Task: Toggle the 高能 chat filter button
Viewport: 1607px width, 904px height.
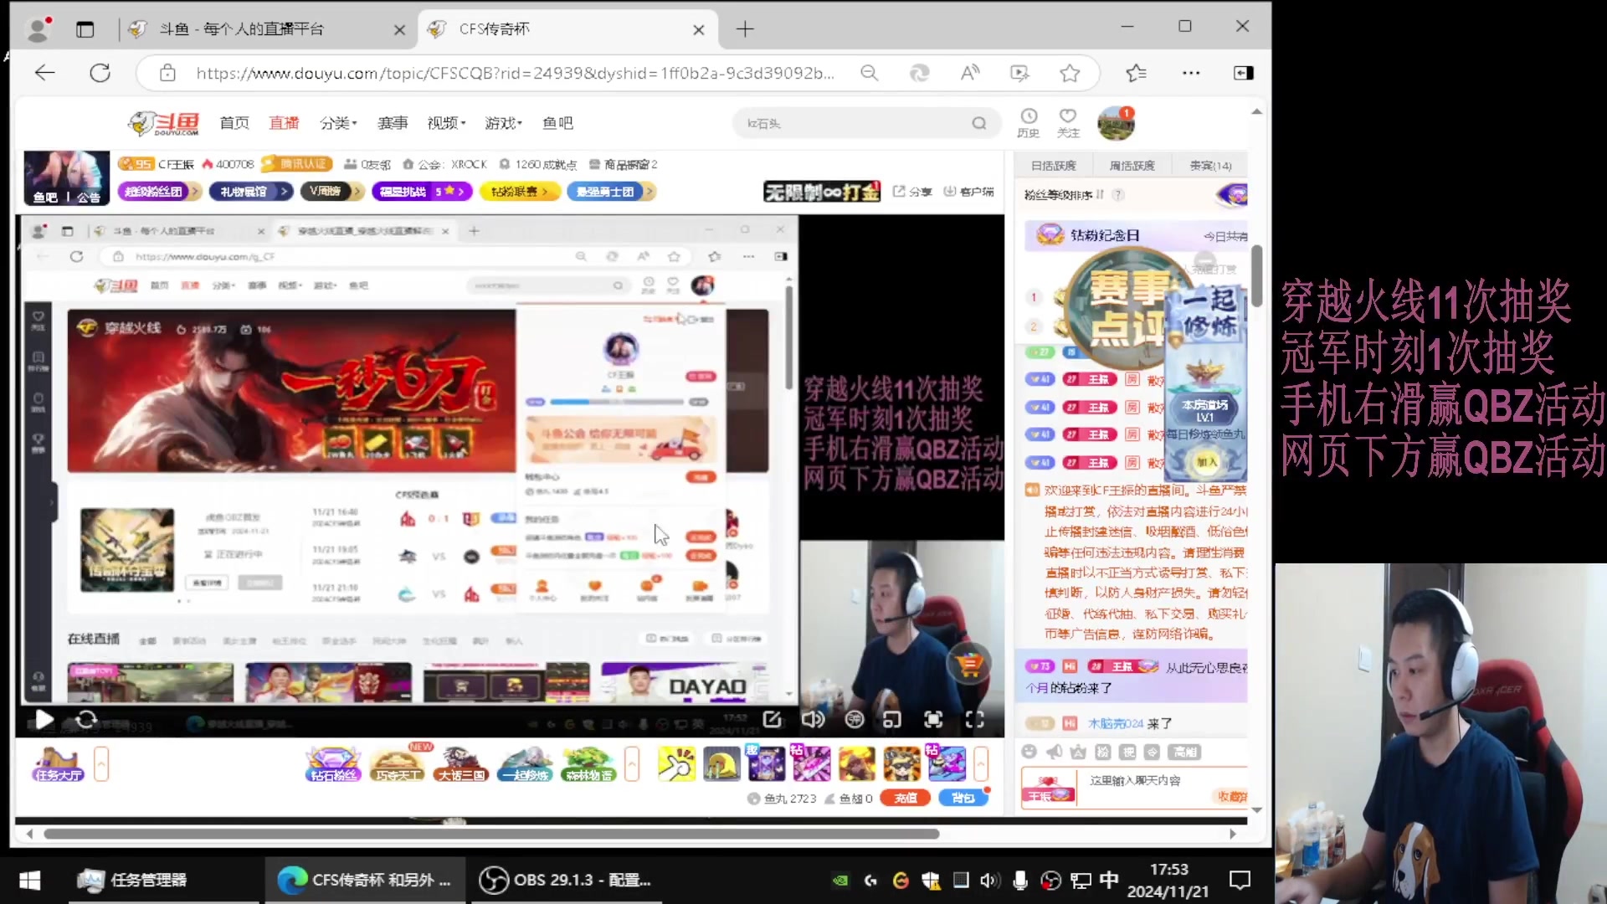Action: tap(1185, 752)
